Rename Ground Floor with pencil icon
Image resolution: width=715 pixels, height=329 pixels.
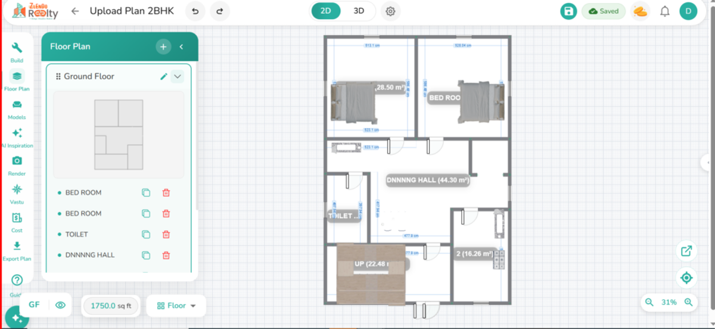tap(164, 76)
